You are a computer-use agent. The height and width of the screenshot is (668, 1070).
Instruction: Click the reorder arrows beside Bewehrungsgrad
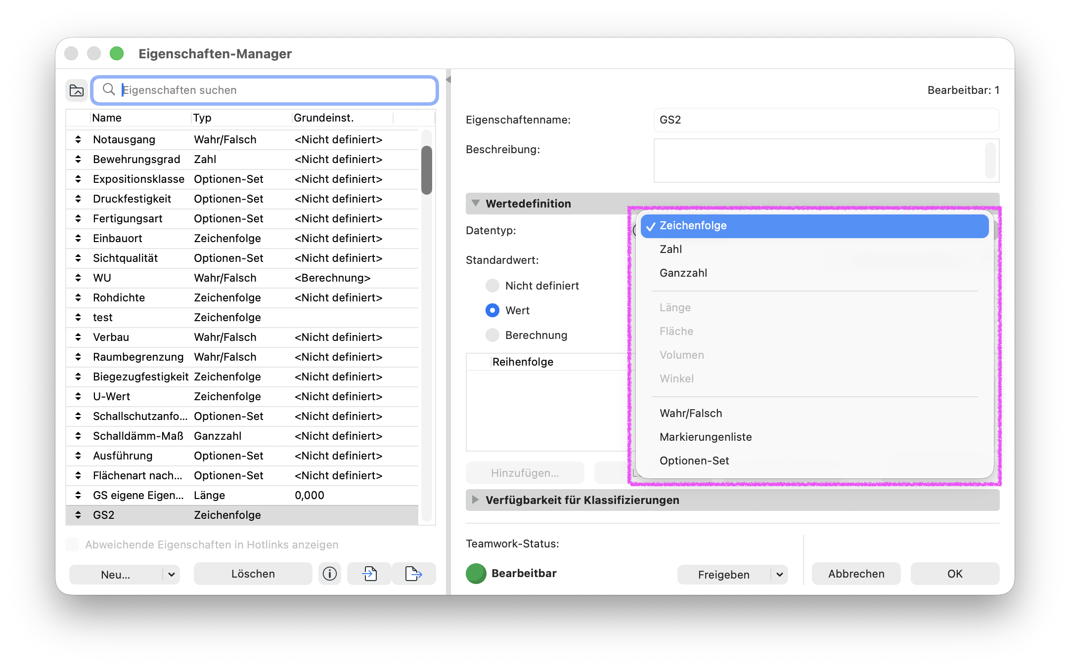(78, 159)
